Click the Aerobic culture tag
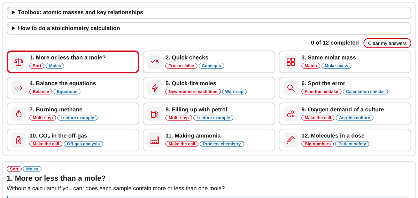The image size is (418, 198). click(x=355, y=118)
